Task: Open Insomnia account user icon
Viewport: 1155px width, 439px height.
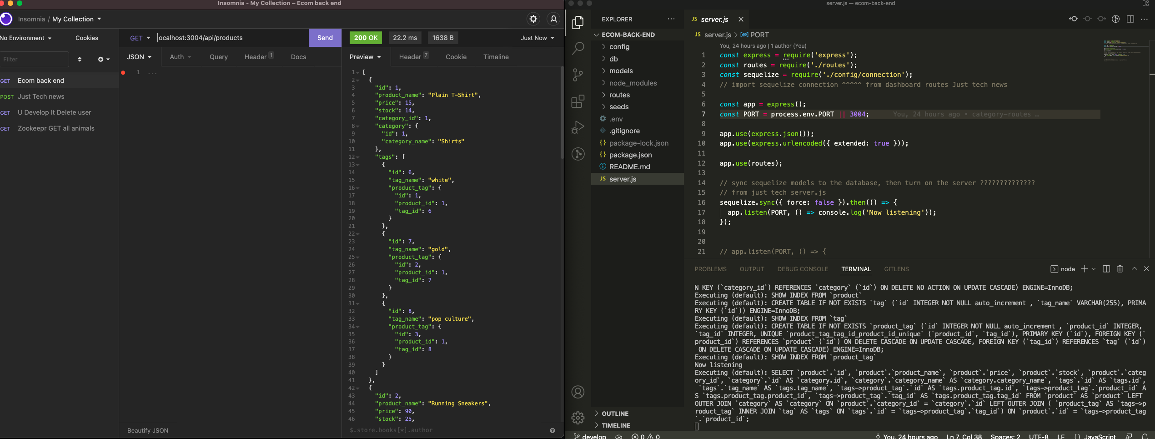Action: (553, 19)
